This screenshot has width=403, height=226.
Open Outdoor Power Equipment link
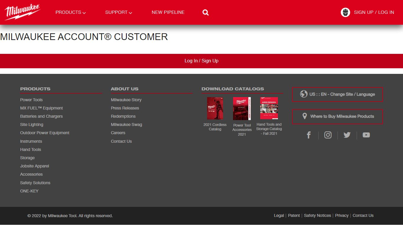pyautogui.click(x=45, y=133)
